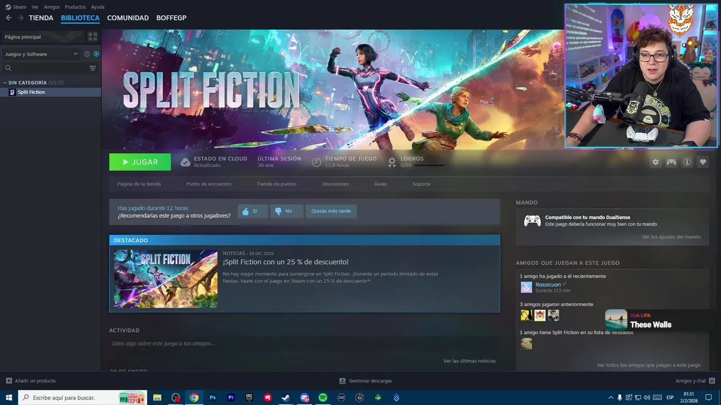This screenshot has height=405, width=721.
Task: Launch the game with JUGAR
Action: 140,162
